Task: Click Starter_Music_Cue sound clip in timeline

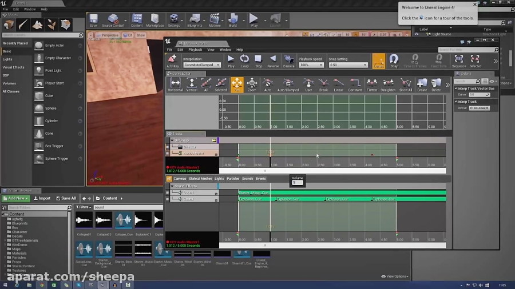Action: (342, 192)
